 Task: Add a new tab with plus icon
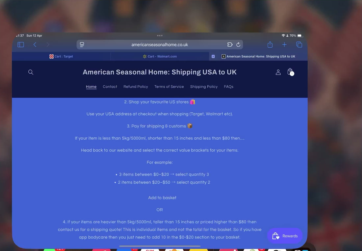click(x=284, y=44)
